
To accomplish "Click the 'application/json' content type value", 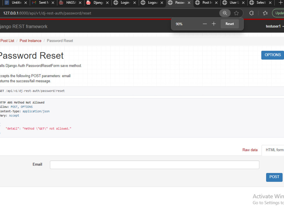I will pos(36,111).
